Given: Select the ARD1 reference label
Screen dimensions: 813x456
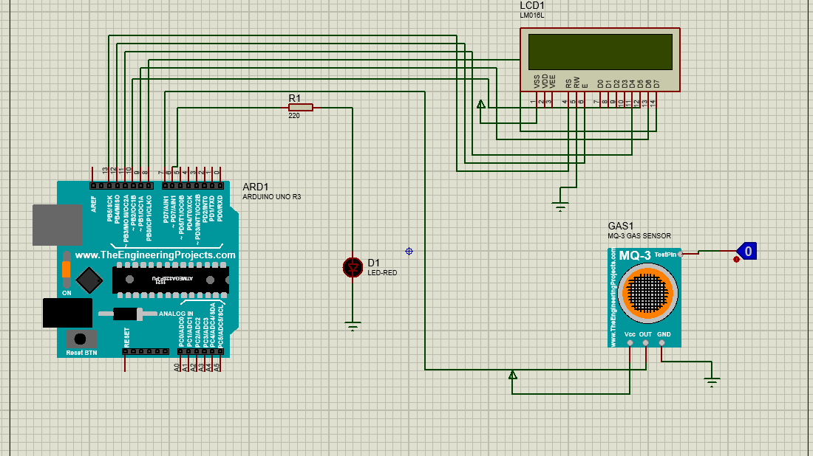Looking at the screenshot, I should [x=256, y=186].
